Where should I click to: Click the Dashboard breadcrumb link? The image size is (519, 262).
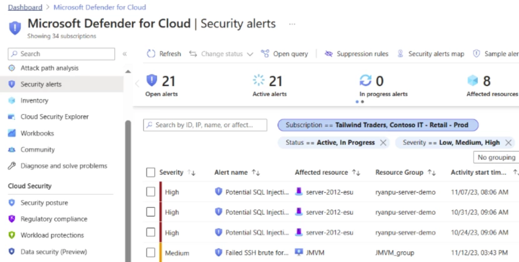tap(25, 7)
